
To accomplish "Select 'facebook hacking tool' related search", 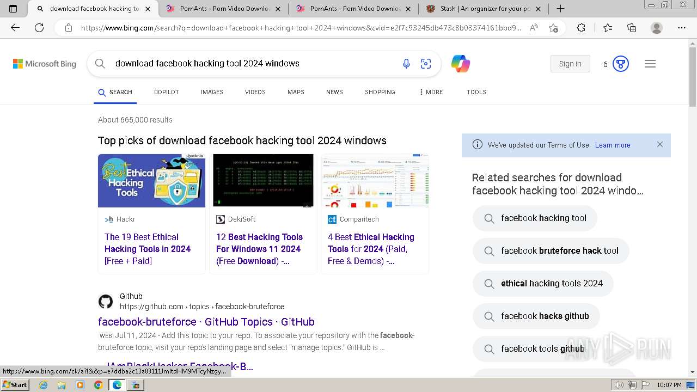I will (535, 218).
